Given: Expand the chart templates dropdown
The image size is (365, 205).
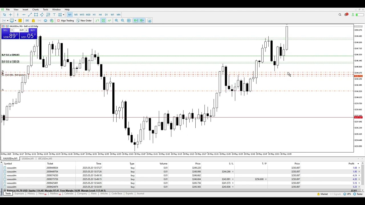Looking at the screenshot, I should (15, 20).
